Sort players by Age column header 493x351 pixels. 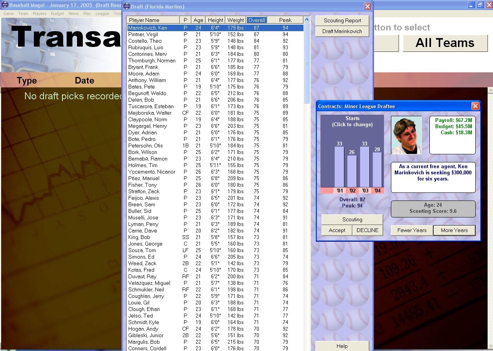pos(198,20)
